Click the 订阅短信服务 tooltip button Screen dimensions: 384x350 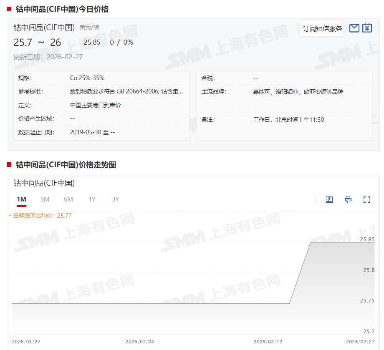pyautogui.click(x=322, y=28)
